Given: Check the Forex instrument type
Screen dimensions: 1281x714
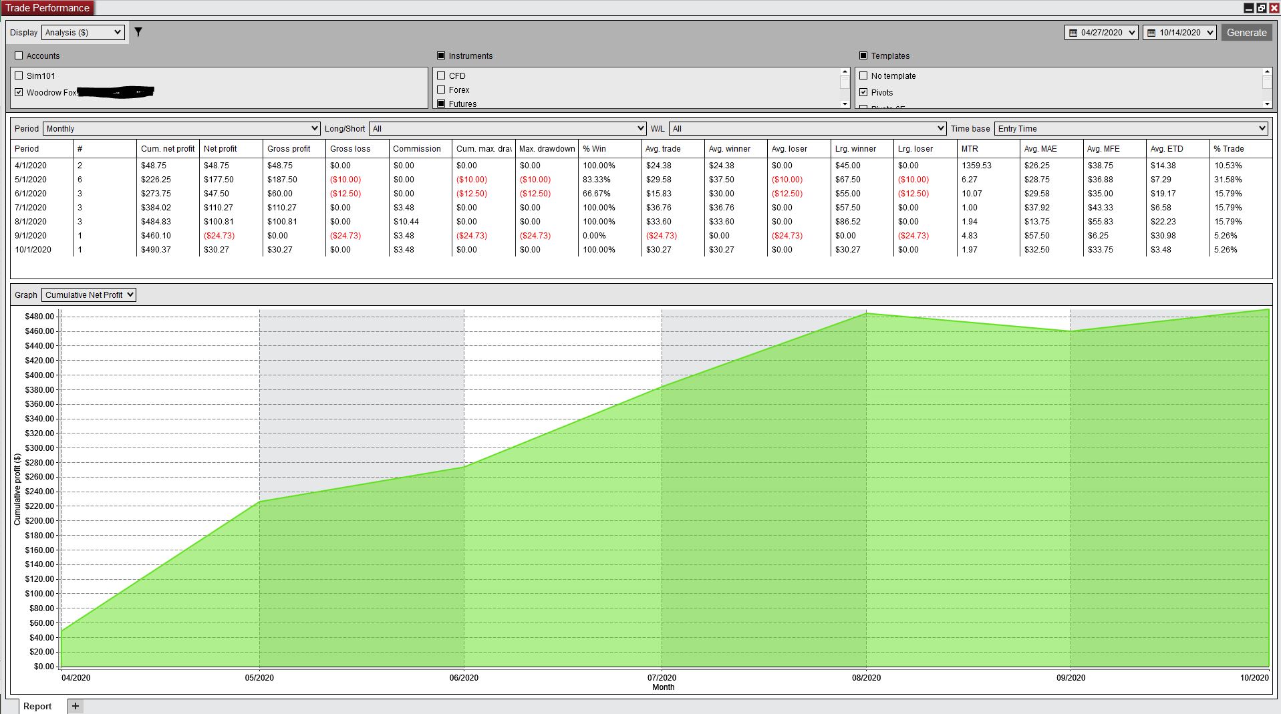Looking at the screenshot, I should [x=441, y=90].
